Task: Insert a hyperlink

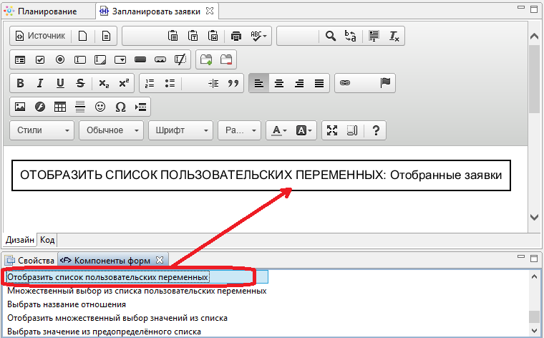Action: tap(345, 83)
